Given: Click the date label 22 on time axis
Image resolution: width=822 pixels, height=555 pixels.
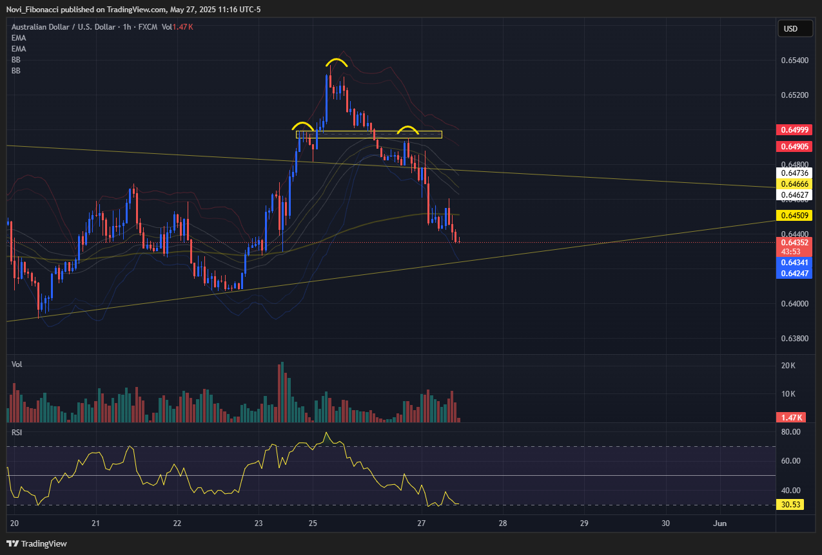Looking at the screenshot, I should click(x=177, y=523).
